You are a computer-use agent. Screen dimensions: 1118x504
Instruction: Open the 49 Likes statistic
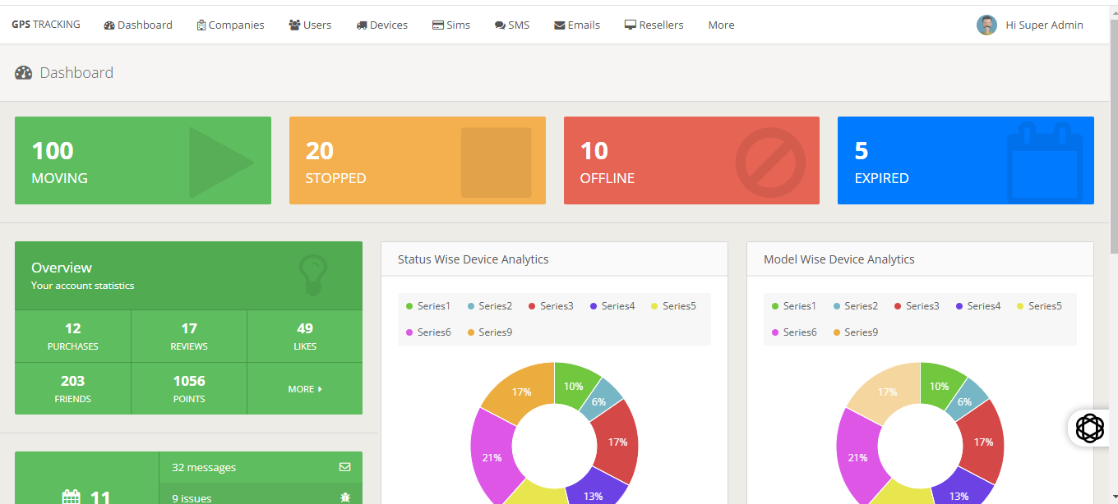tap(305, 337)
